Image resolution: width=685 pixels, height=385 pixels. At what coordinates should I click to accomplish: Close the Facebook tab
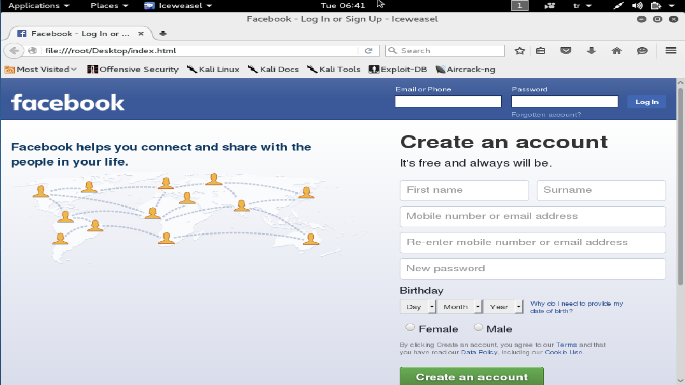point(141,34)
